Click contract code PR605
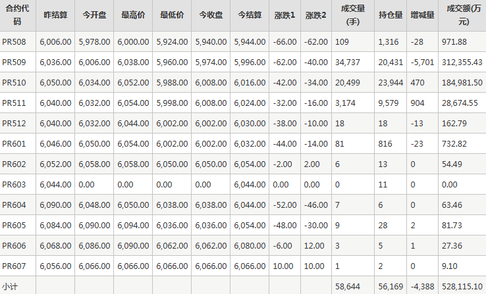The image size is (486, 294). [14, 226]
